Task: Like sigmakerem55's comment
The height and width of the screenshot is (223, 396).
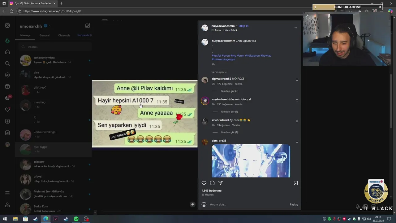Action: [297, 80]
